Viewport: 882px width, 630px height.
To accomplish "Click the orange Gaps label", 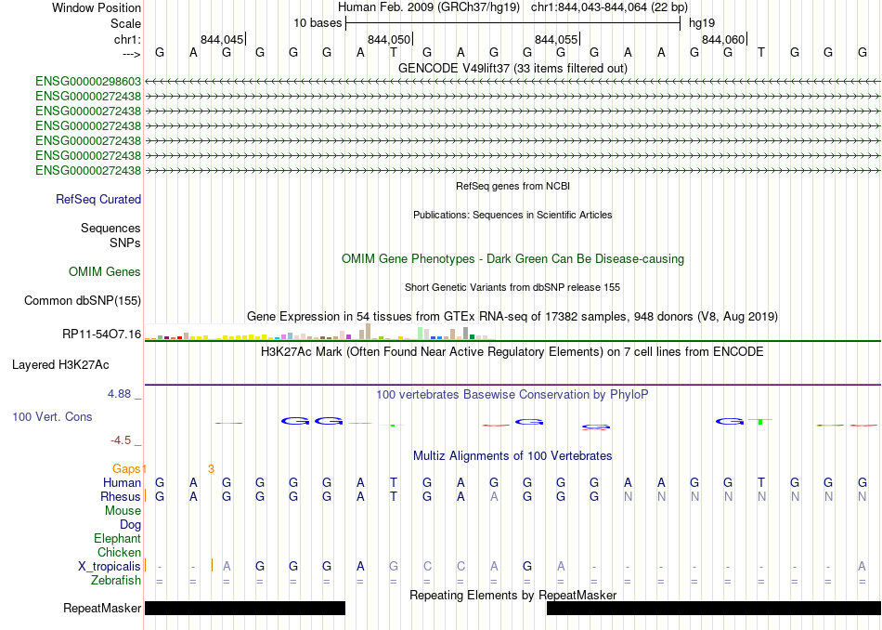I will point(126,468).
